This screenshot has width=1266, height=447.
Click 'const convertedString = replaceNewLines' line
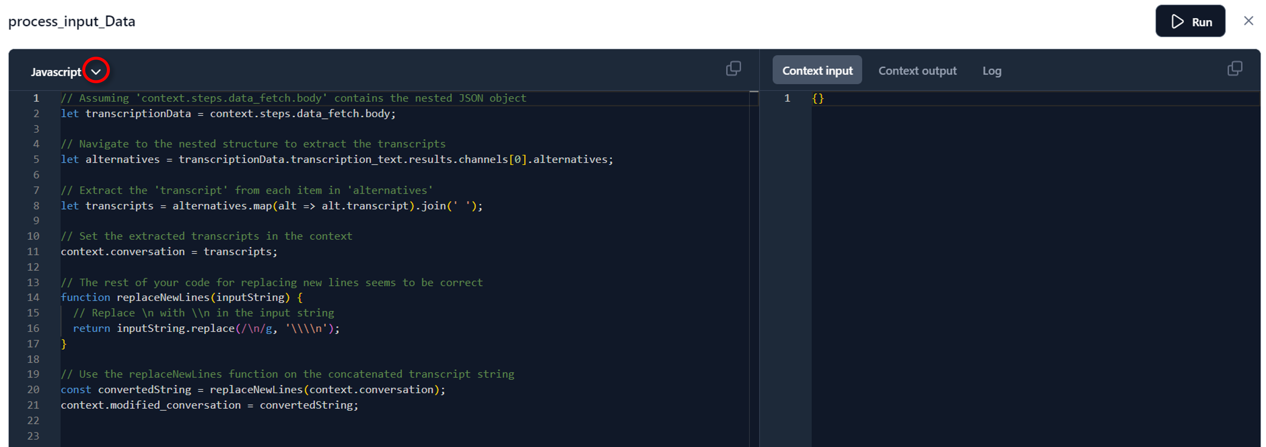click(x=253, y=389)
